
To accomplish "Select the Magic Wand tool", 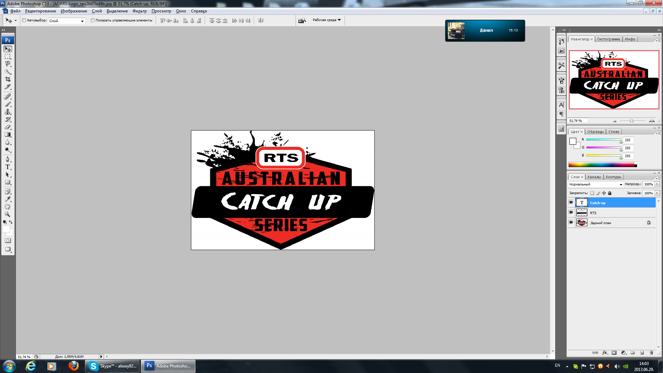I will pyautogui.click(x=8, y=71).
